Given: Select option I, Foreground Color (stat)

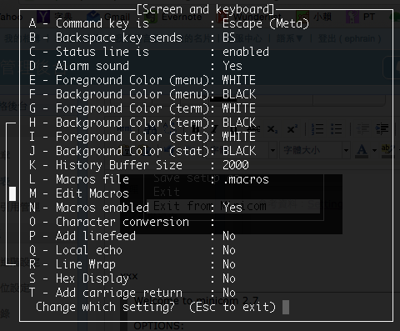Looking at the screenshot, I should pyautogui.click(x=142, y=137).
